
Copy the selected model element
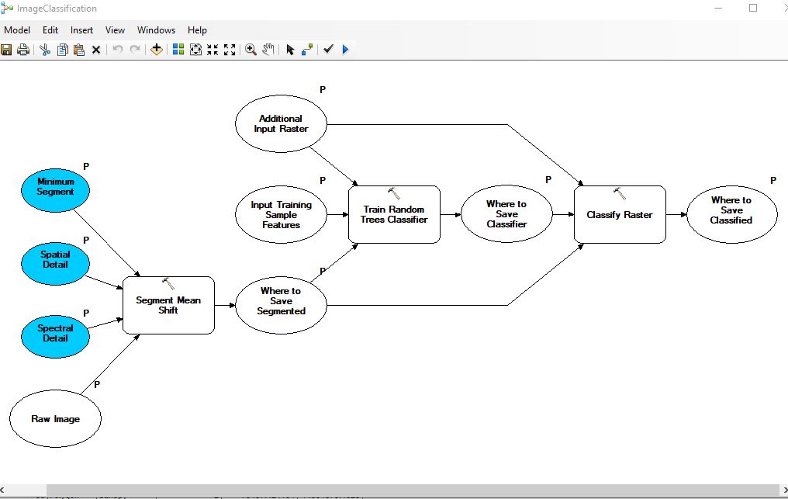pos(63,50)
